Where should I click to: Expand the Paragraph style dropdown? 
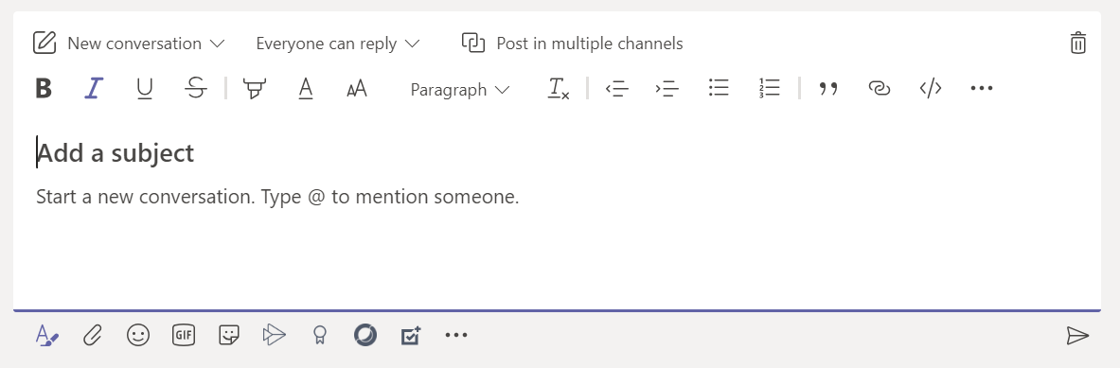460,89
